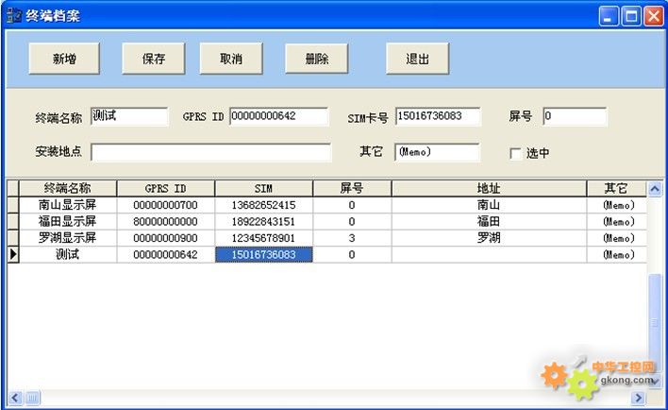Click the application icon in title bar

14,15
